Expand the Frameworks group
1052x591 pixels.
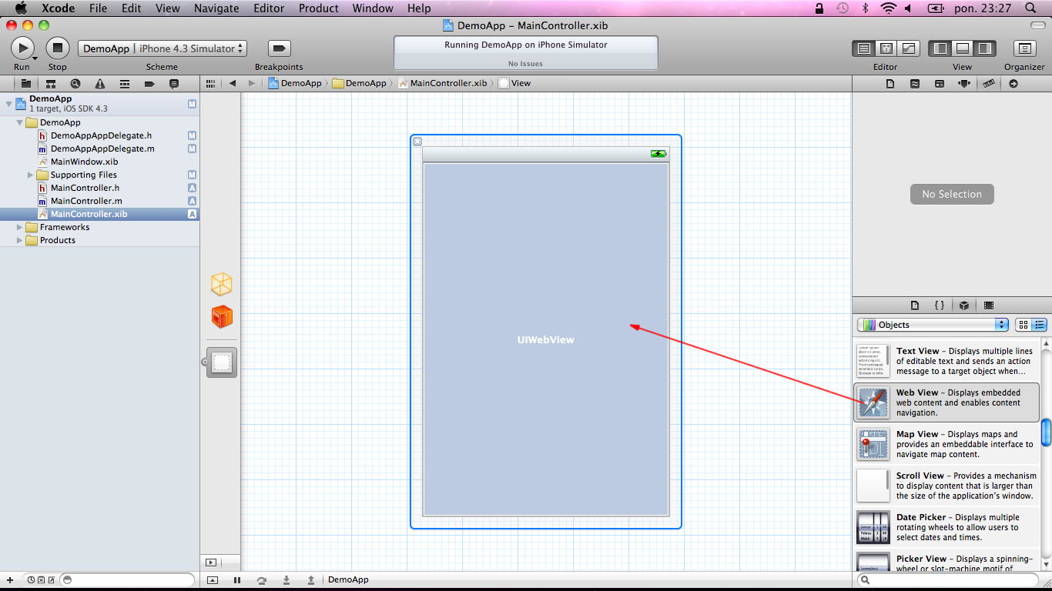[x=20, y=228]
